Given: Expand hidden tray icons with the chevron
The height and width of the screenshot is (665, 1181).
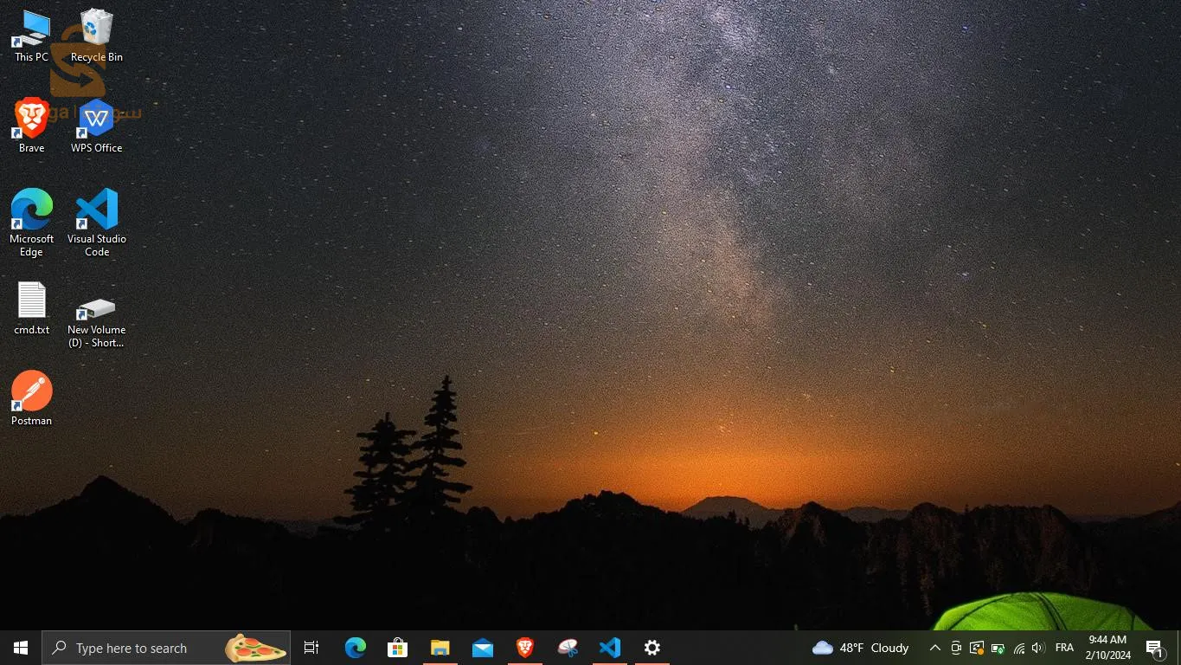Looking at the screenshot, I should click(934, 647).
